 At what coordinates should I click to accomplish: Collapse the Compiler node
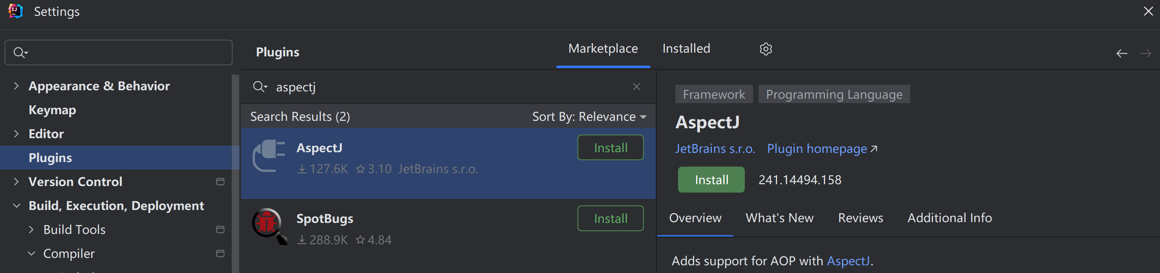(x=31, y=254)
